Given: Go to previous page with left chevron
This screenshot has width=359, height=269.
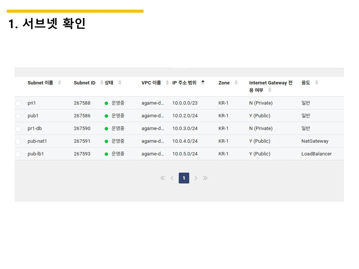Looking at the screenshot, I should pyautogui.click(x=172, y=178).
